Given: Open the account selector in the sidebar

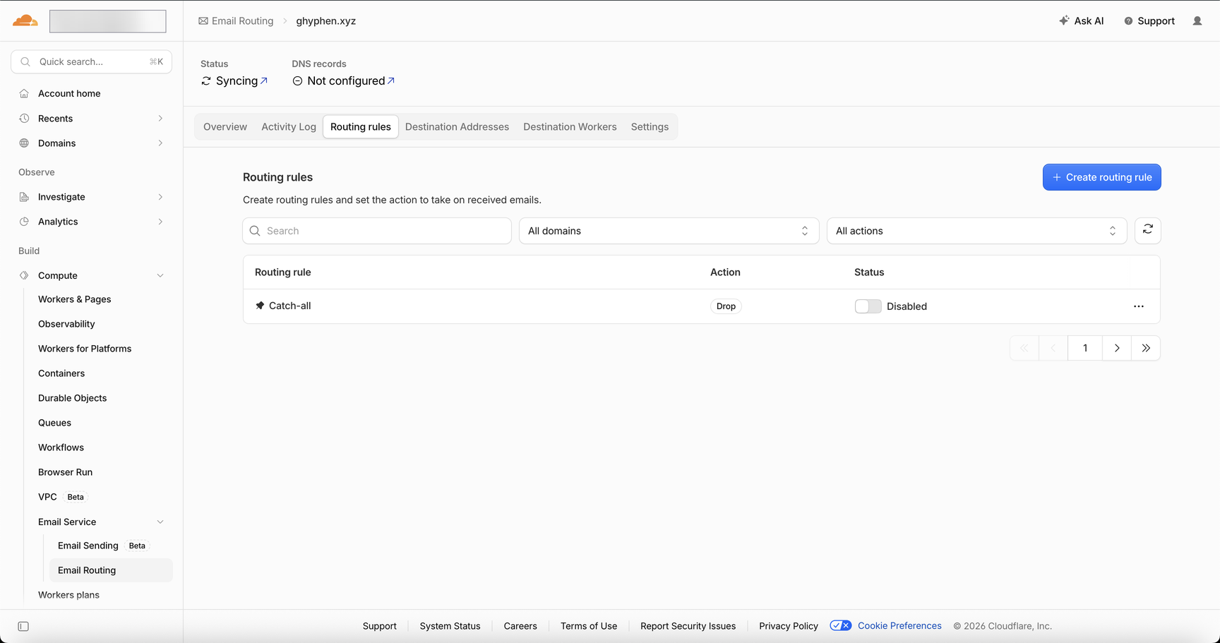Looking at the screenshot, I should pos(108,21).
